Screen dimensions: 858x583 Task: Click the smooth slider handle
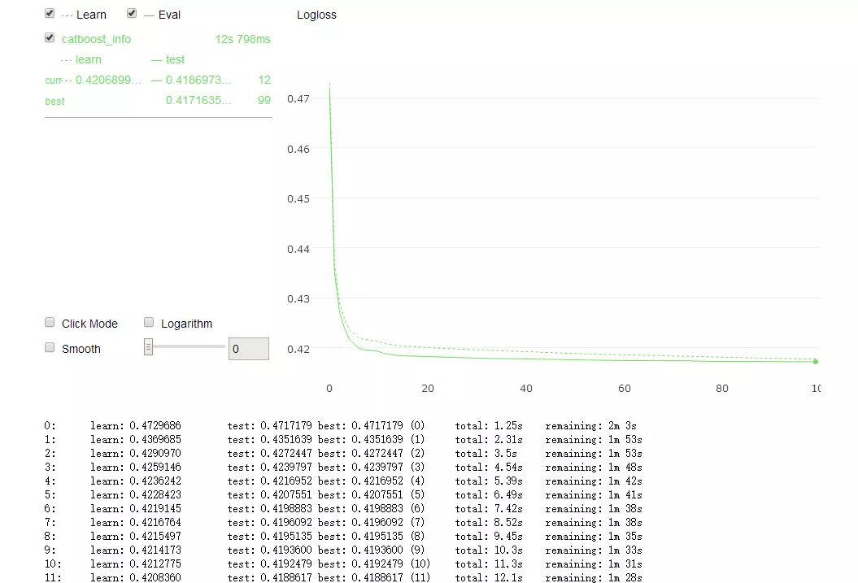(x=148, y=346)
